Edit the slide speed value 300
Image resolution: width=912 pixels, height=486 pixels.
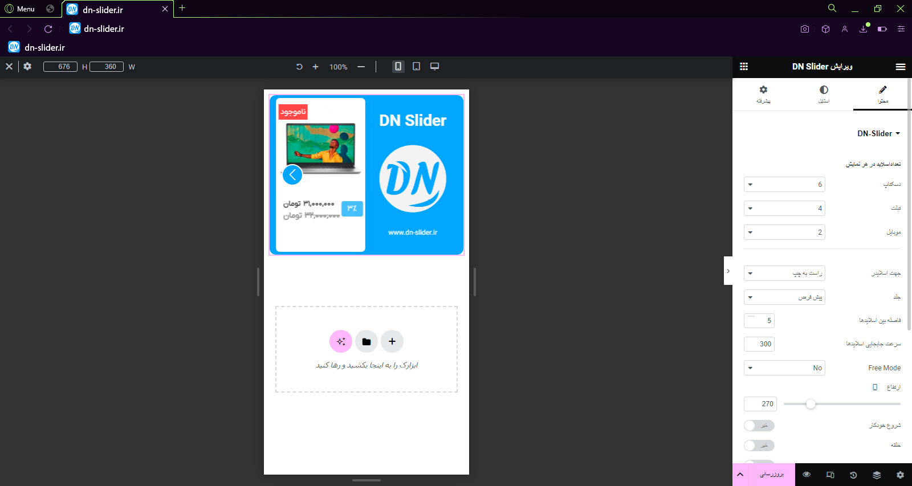[x=759, y=344]
